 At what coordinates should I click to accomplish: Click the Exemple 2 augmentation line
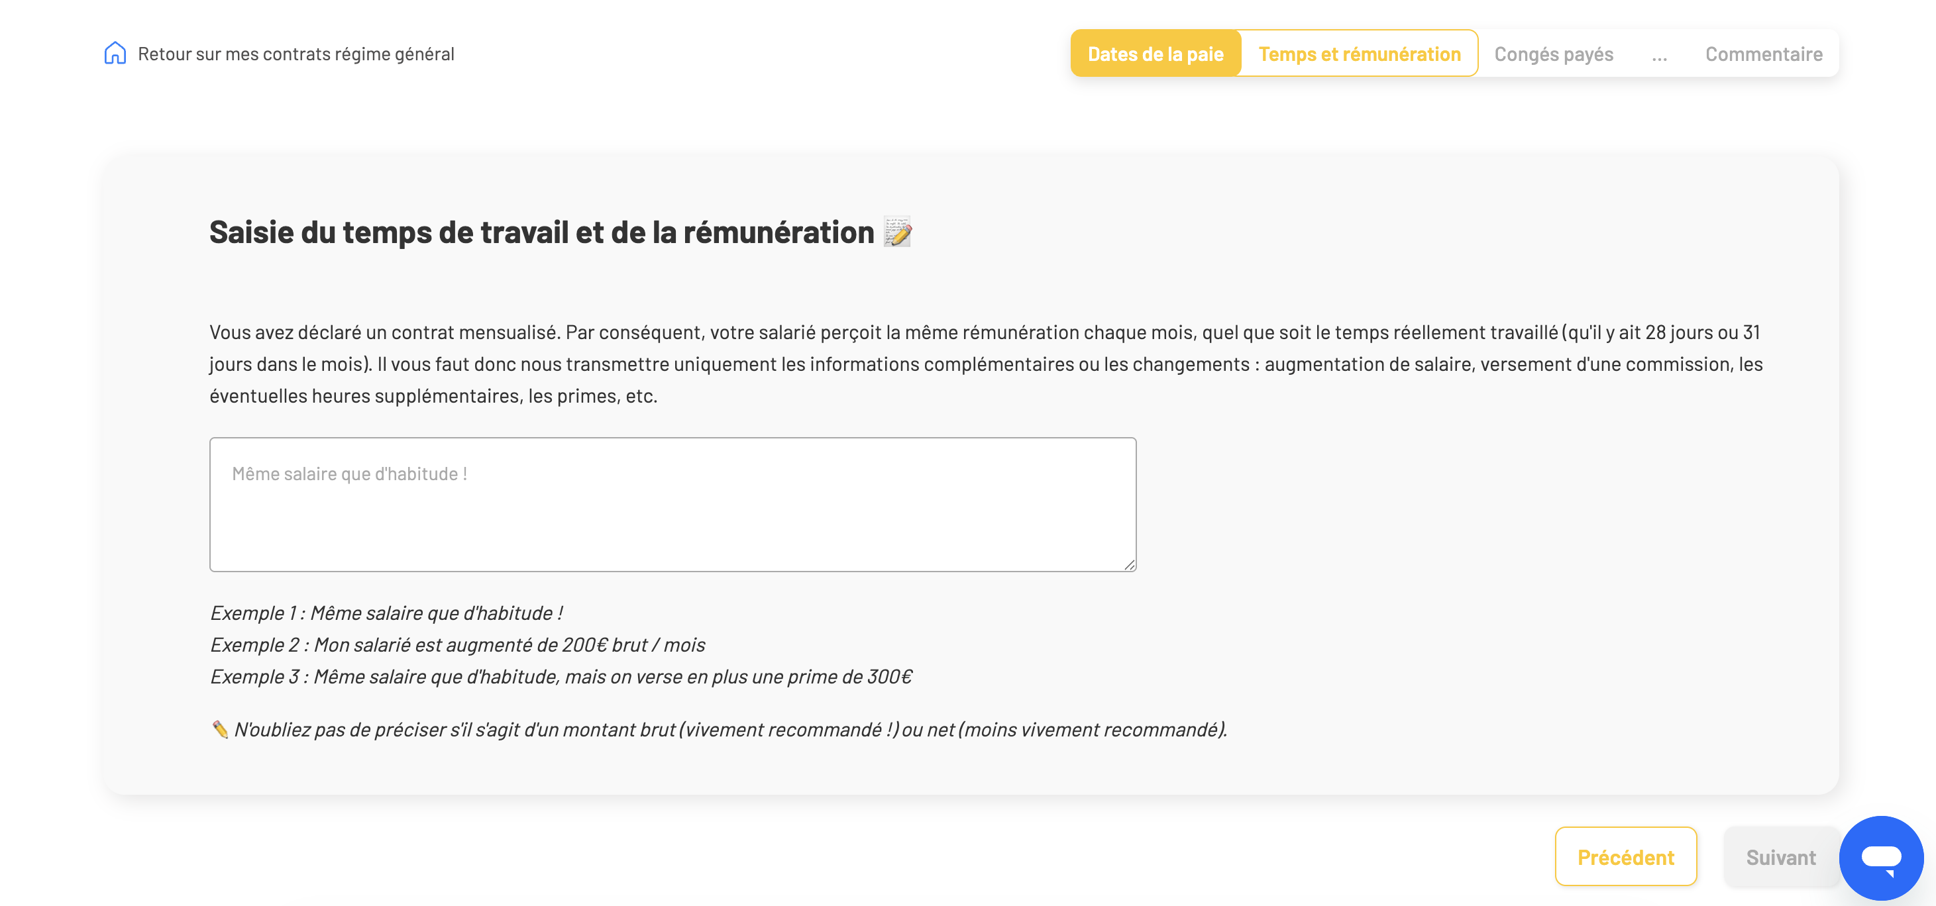pos(457,644)
